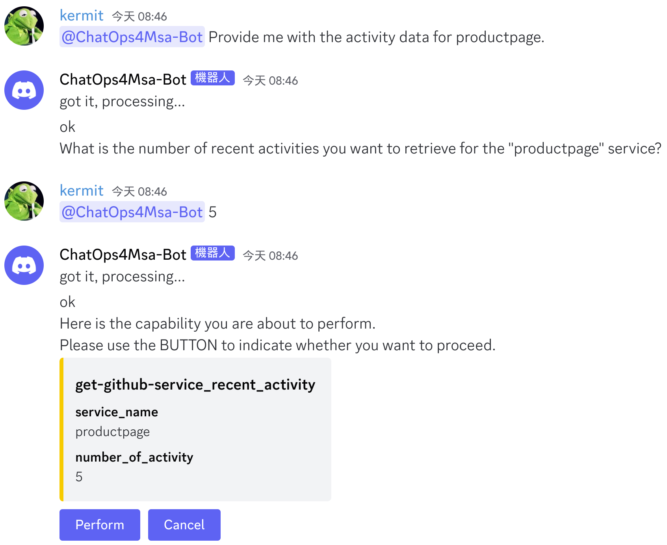Screen dimensions: 667x545
Task: Open kermit username on the "5" reply
Action: (x=82, y=191)
